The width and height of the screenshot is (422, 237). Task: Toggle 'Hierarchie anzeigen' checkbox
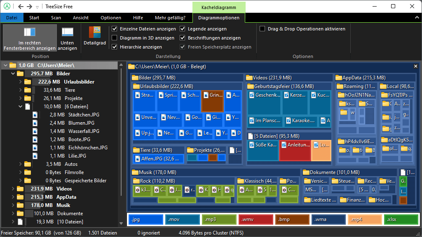[115, 47]
